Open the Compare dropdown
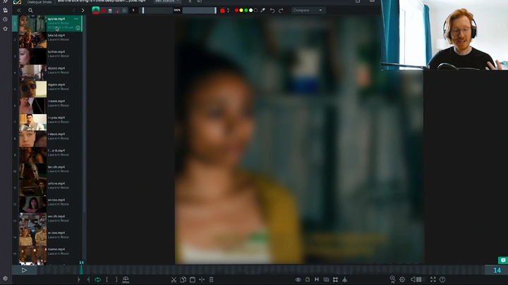Viewport: 508px width, 285px height. coord(308,11)
